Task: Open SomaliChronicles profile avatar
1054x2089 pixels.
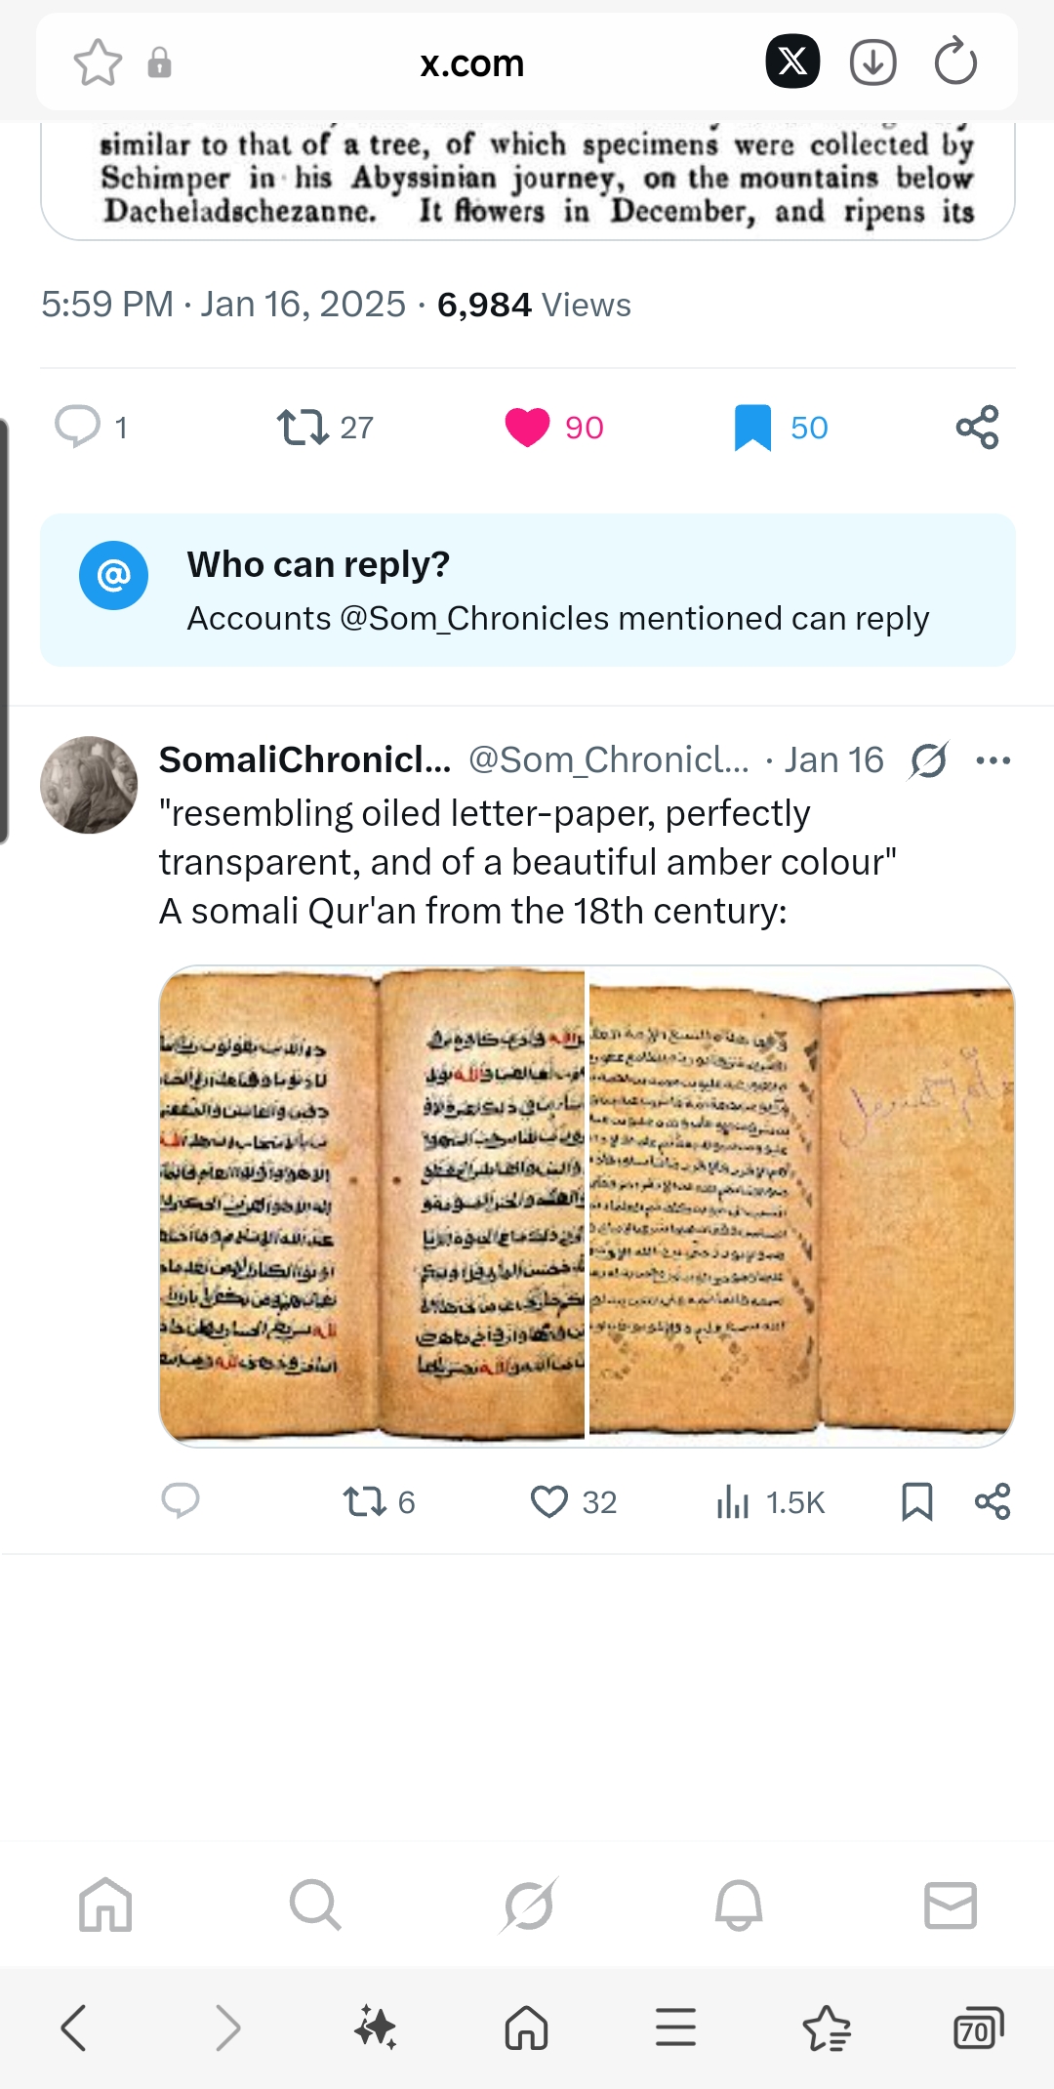Action: 89,785
